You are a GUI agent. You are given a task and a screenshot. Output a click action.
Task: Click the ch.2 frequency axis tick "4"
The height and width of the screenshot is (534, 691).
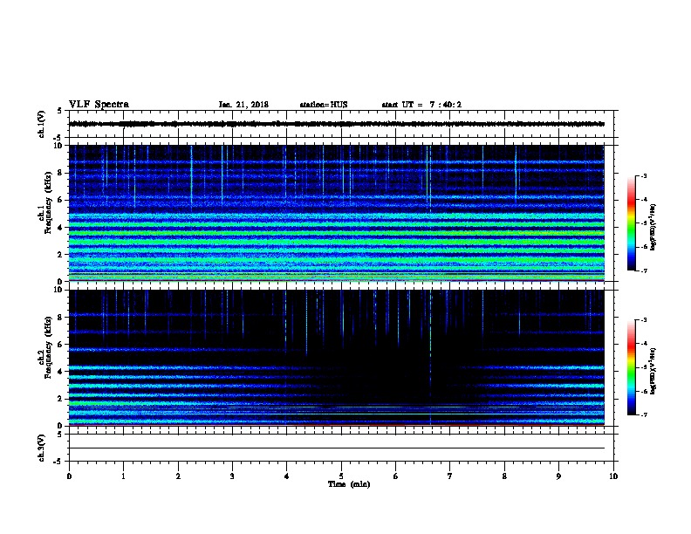tap(60, 372)
